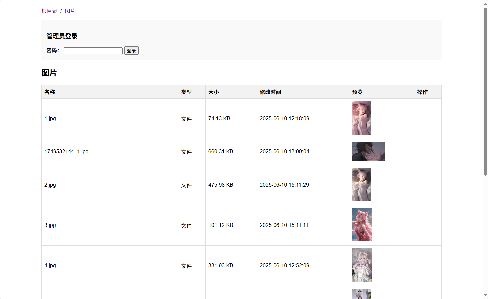The image size is (488, 299).
Task: Click the 管理员登录 heading
Action: tap(62, 36)
